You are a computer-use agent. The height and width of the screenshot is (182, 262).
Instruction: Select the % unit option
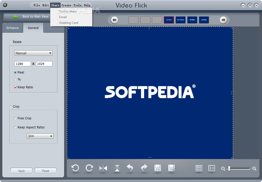pos(15,79)
